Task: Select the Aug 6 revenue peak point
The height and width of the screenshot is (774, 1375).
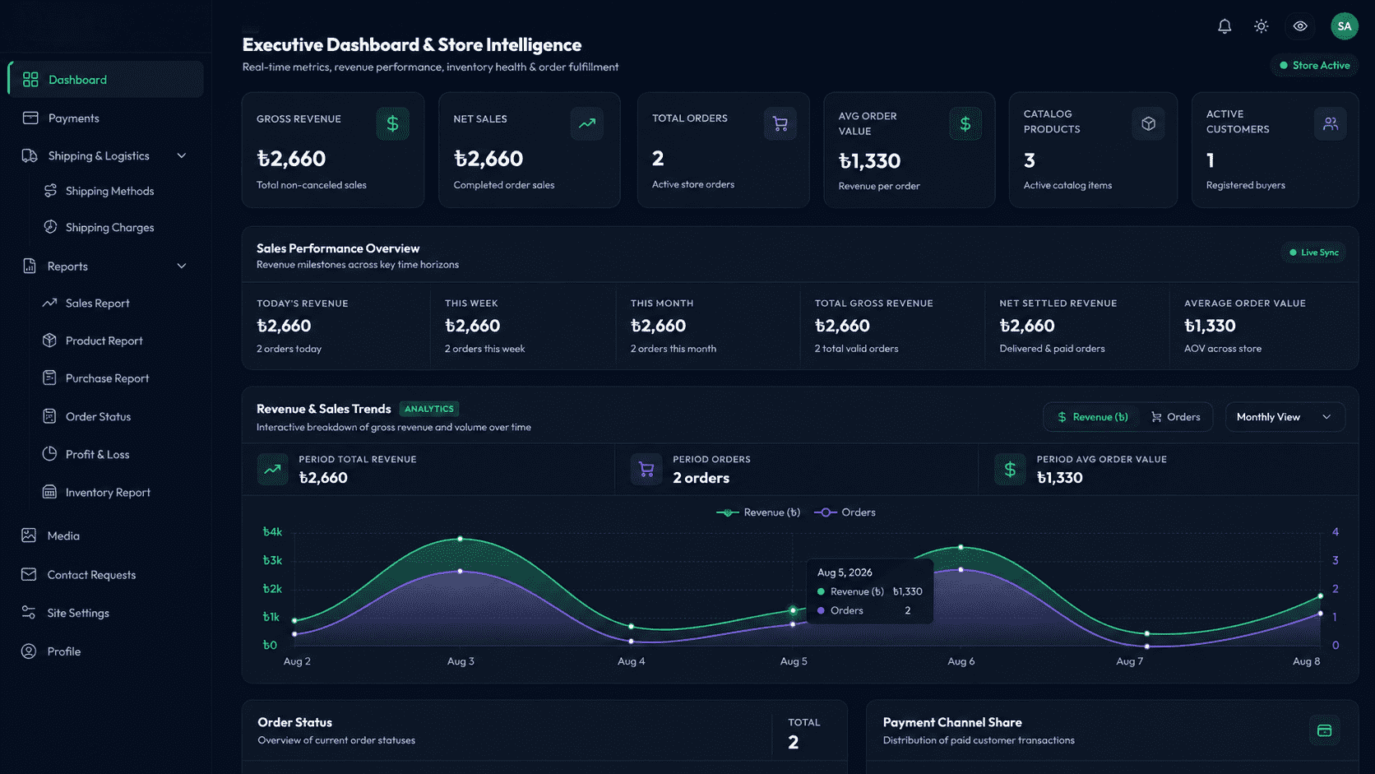Action: tap(961, 547)
